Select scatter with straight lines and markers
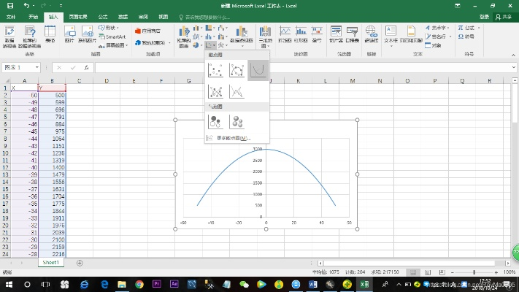 215,91
